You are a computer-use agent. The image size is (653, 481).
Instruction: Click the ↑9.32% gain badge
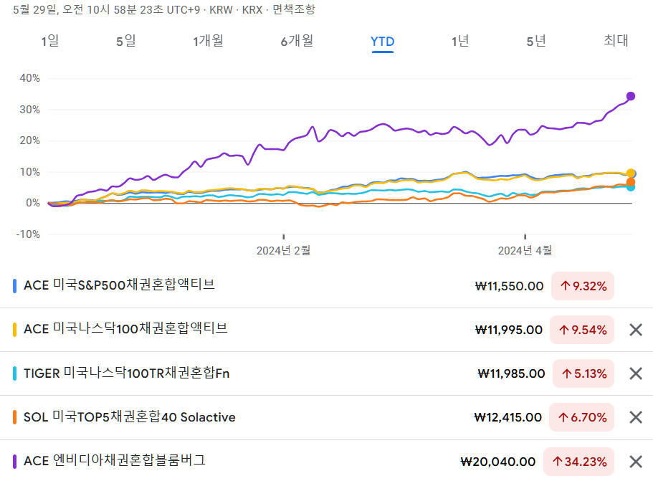pyautogui.click(x=583, y=286)
